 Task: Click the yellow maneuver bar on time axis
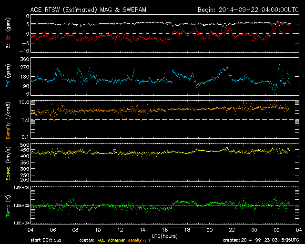(x=185, y=228)
